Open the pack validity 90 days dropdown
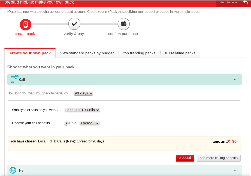The height and width of the screenshot is (176, 251). (x=83, y=93)
